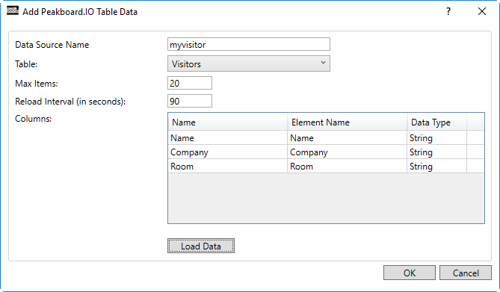Click the 'Columns:' label
This screenshot has width=500, height=292.
(x=33, y=119)
